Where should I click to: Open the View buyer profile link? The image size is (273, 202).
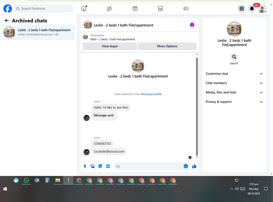(x=151, y=94)
